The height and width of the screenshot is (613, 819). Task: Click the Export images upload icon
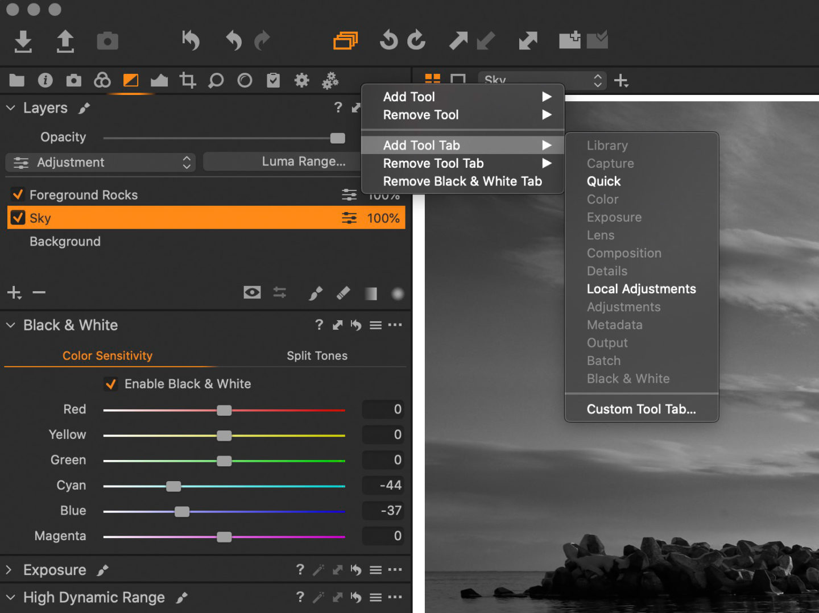(x=65, y=42)
